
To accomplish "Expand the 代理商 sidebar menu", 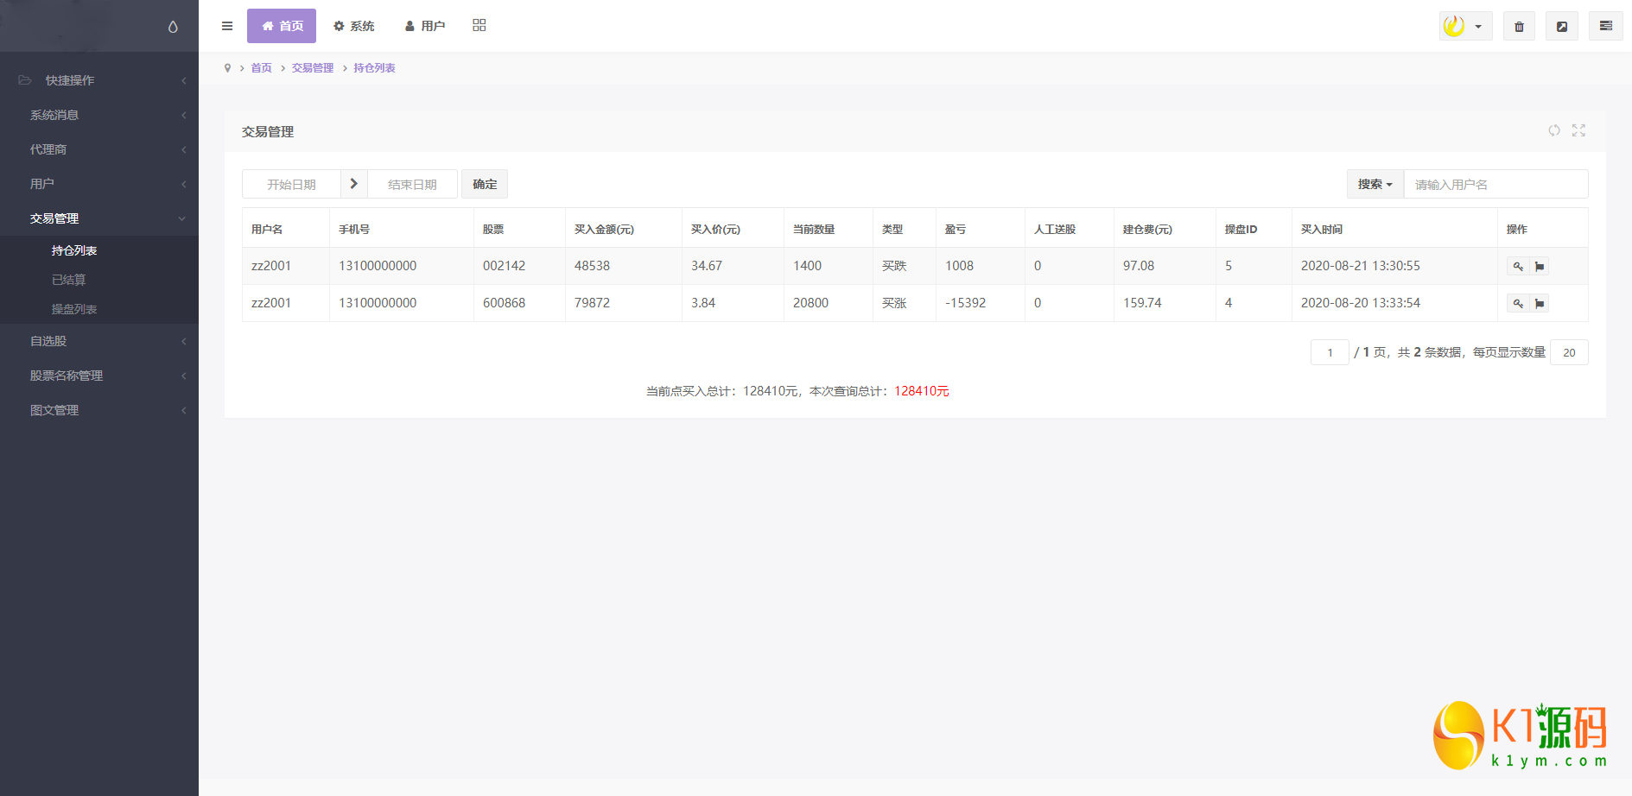I will tap(99, 149).
